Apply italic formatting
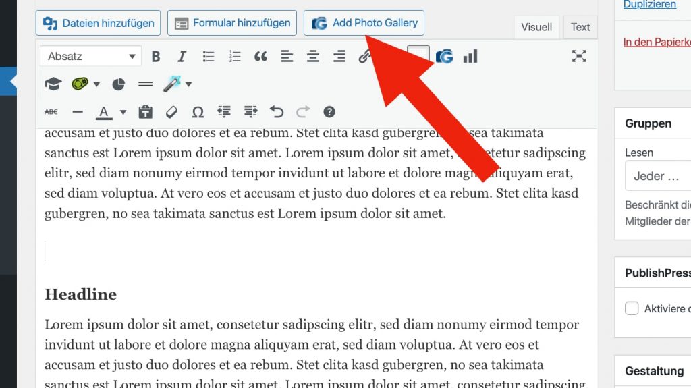Screen dimensions: 691x388 (x=182, y=57)
